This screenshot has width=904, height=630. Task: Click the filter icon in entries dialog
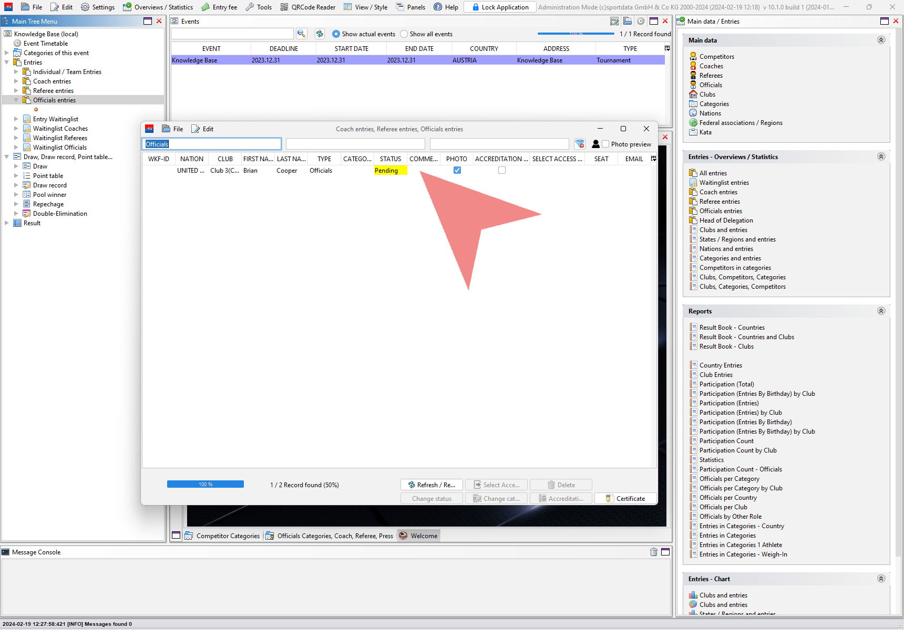coord(580,144)
